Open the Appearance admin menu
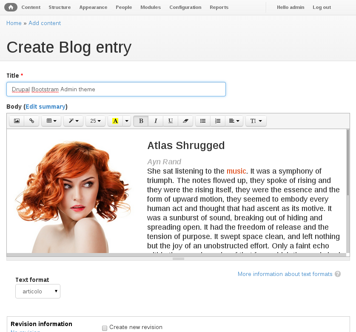This screenshot has width=356, height=332. (93, 7)
